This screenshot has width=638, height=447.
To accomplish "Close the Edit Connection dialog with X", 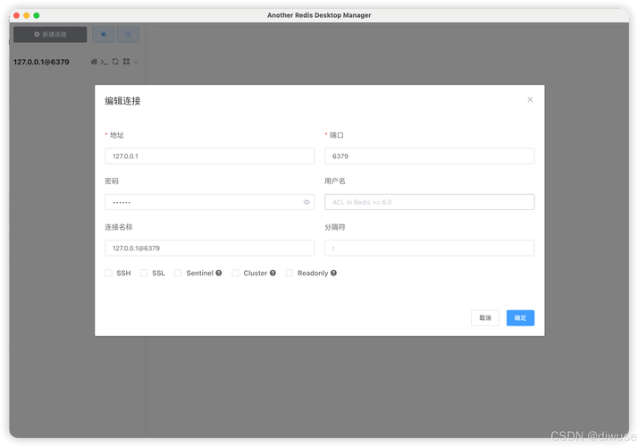I will pos(530,100).
